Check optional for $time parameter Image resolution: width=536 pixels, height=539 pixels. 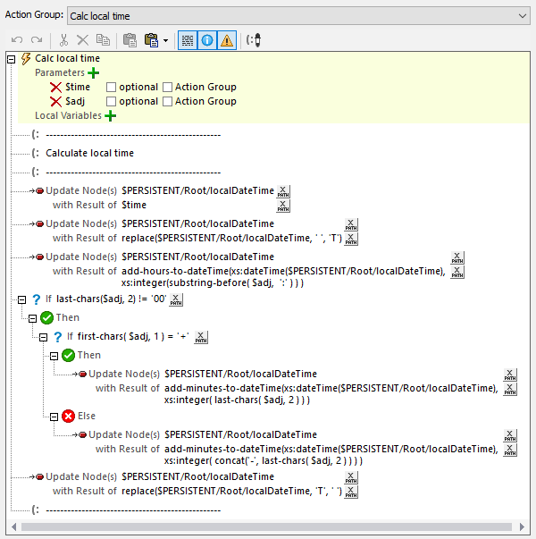click(x=112, y=87)
